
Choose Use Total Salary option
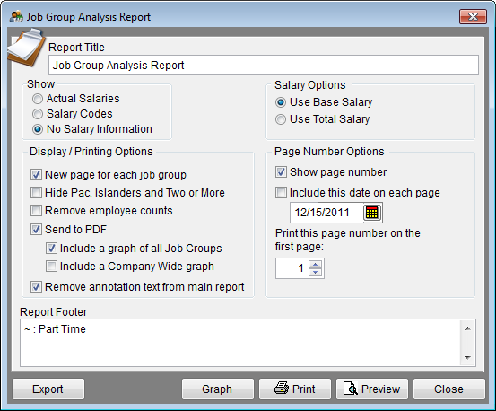[x=280, y=119]
